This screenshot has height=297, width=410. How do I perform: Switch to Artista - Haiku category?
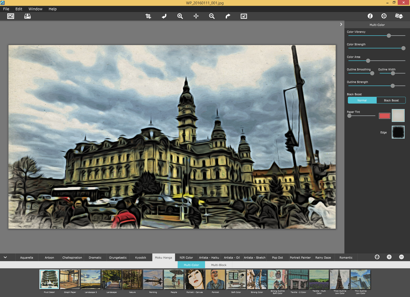click(209, 258)
